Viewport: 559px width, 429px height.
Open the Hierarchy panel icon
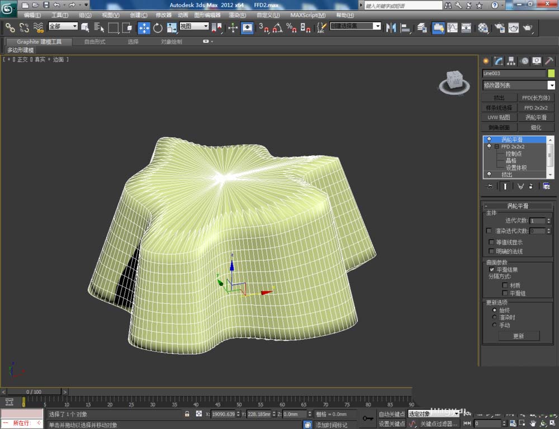(511, 61)
